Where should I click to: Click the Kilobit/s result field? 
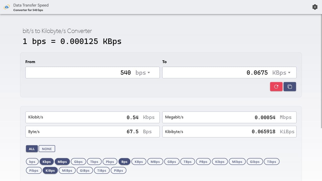(92, 117)
